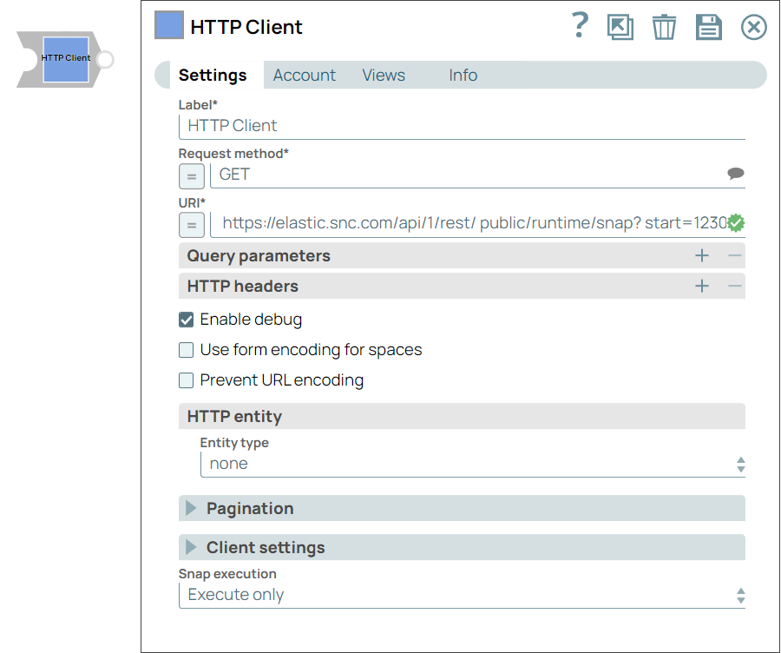Click the export/pop-out dialog icon
The height and width of the screenshot is (653, 781).
[620, 27]
